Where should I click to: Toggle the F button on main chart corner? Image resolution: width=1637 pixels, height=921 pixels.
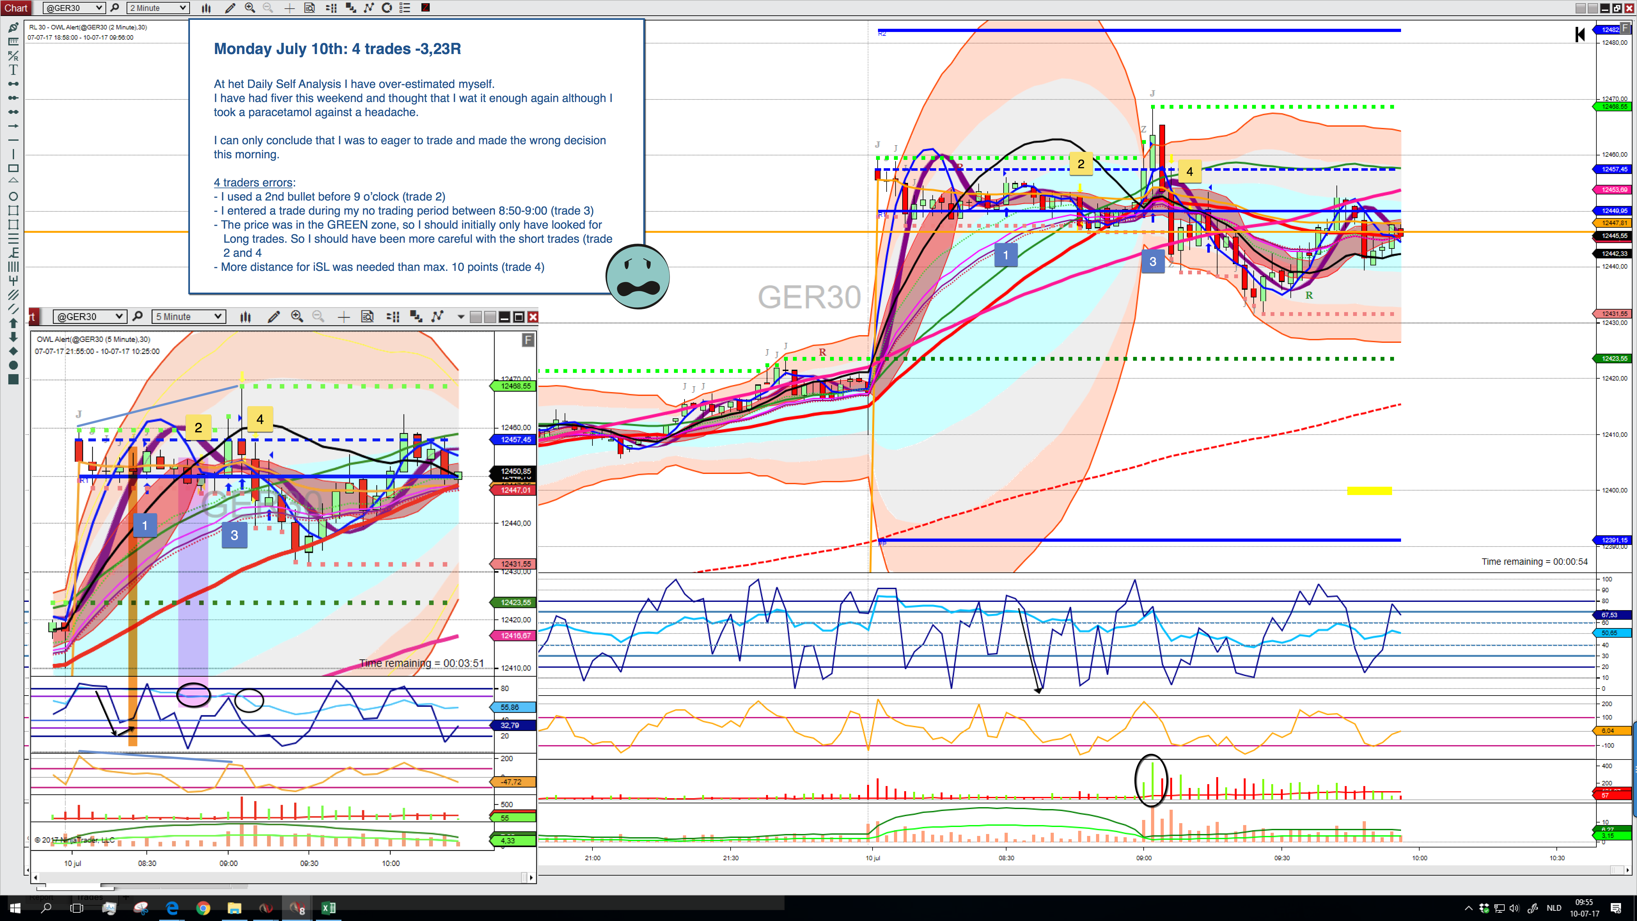pos(1625,27)
